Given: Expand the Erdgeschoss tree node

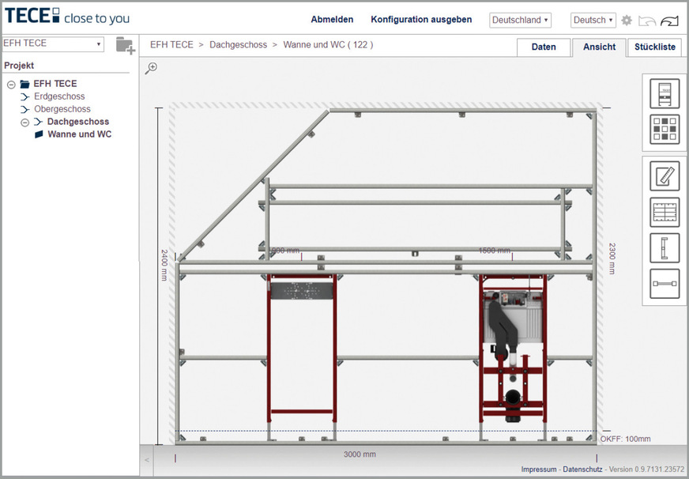Looking at the screenshot, I should (24, 96).
